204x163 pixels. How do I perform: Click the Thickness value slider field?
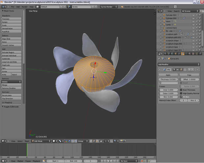(x=168, y=80)
